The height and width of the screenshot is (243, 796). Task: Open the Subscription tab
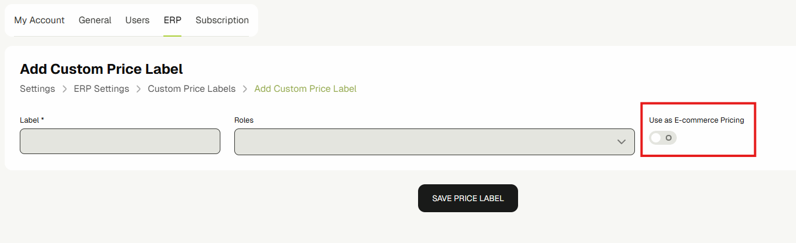[222, 20]
